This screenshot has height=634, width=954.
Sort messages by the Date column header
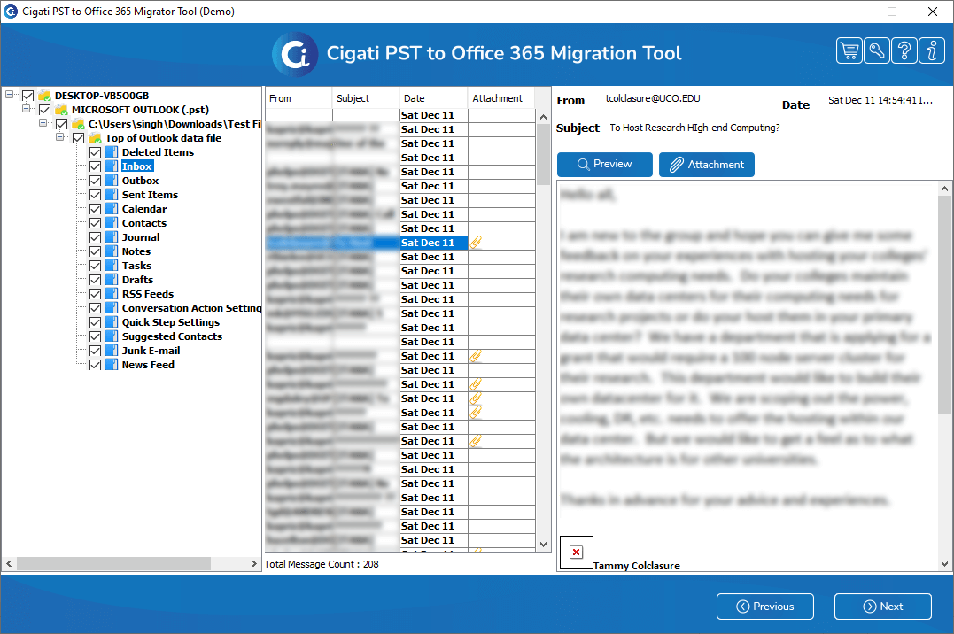(x=433, y=98)
